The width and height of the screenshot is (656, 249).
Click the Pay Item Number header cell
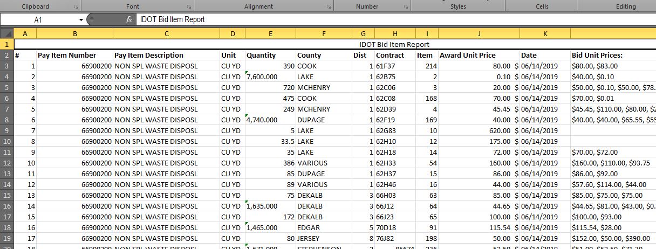tap(74, 55)
